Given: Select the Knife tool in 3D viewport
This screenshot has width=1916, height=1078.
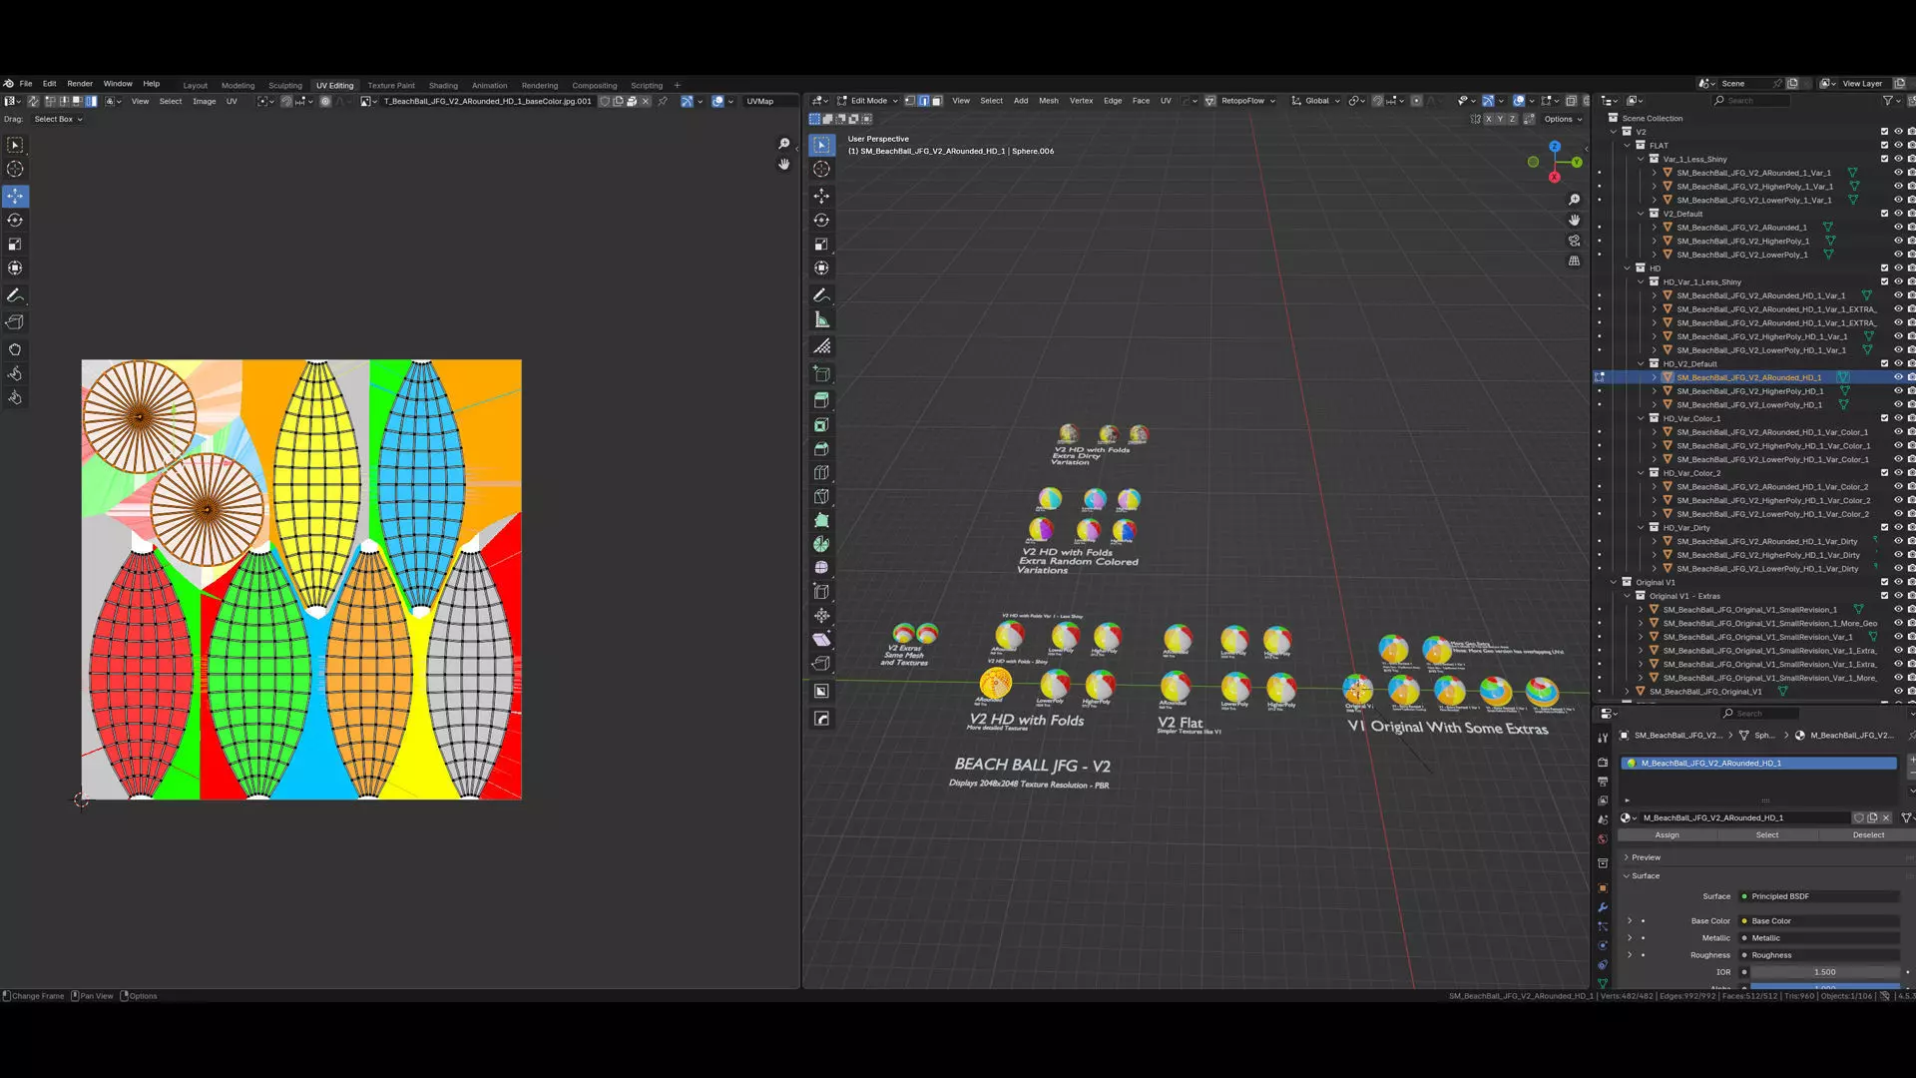Looking at the screenshot, I should [x=821, y=496].
